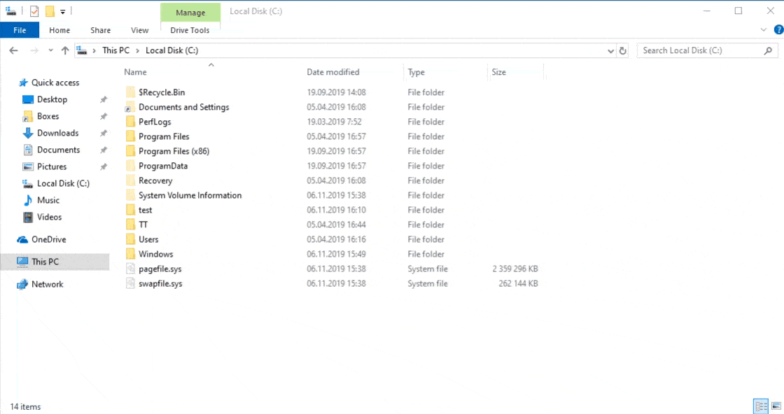Select the pagefile.sys file icon
Image resolution: width=784 pixels, height=414 pixels.
coord(130,269)
